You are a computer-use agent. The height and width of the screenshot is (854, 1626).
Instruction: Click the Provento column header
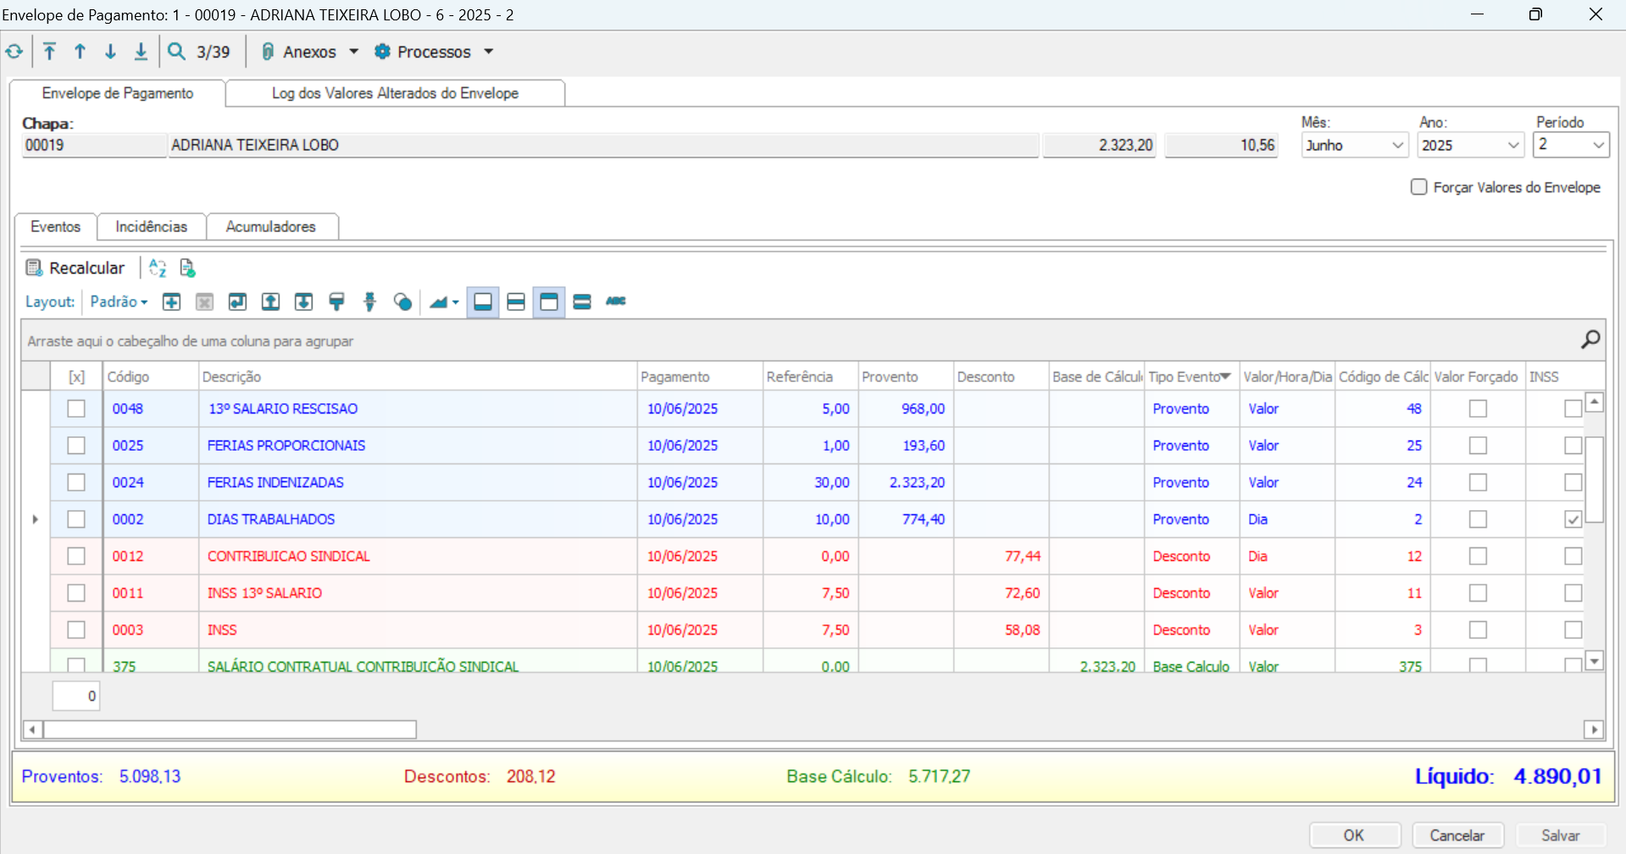pyautogui.click(x=905, y=377)
